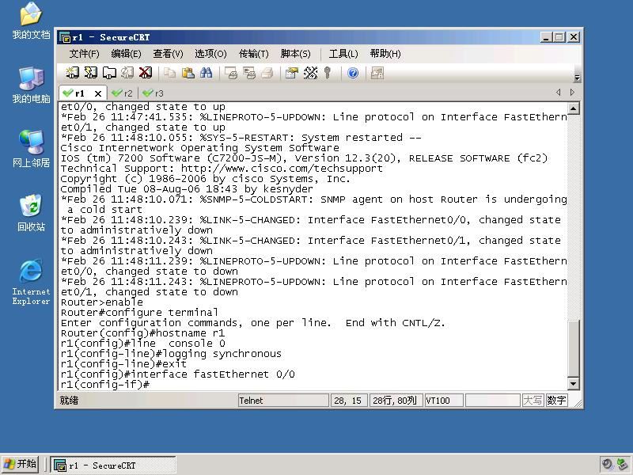Click the Disconnect icon with red X
Image resolution: width=633 pixels, height=475 pixels.
[x=146, y=73]
